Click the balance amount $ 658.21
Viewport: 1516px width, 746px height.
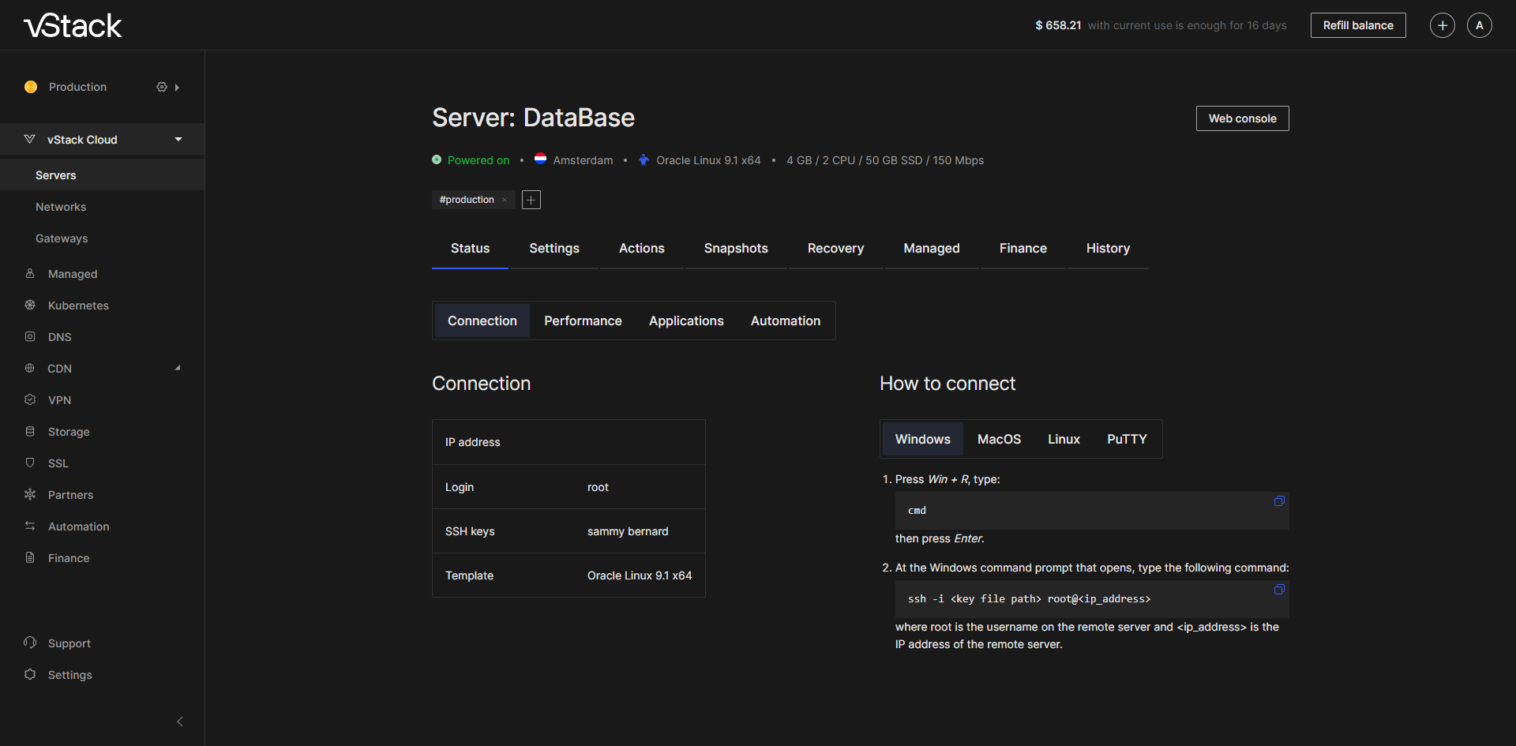point(1058,25)
